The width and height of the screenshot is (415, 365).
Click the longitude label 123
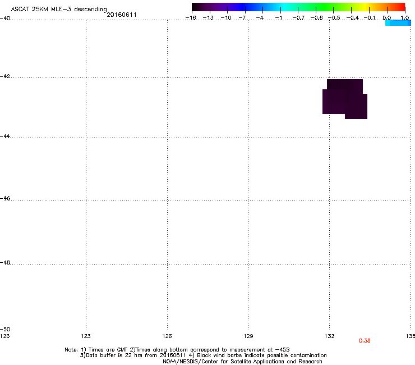pyautogui.click(x=86, y=336)
